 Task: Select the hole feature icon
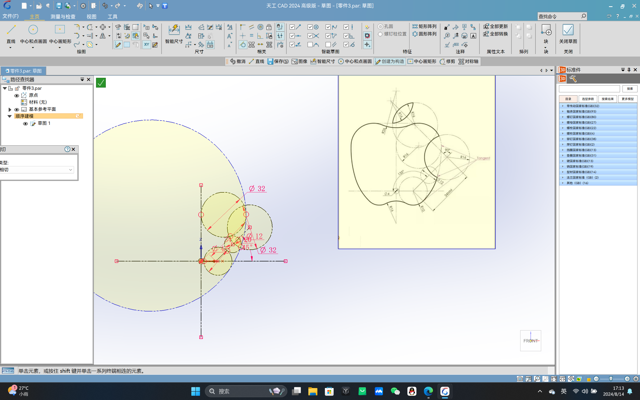coord(380,26)
